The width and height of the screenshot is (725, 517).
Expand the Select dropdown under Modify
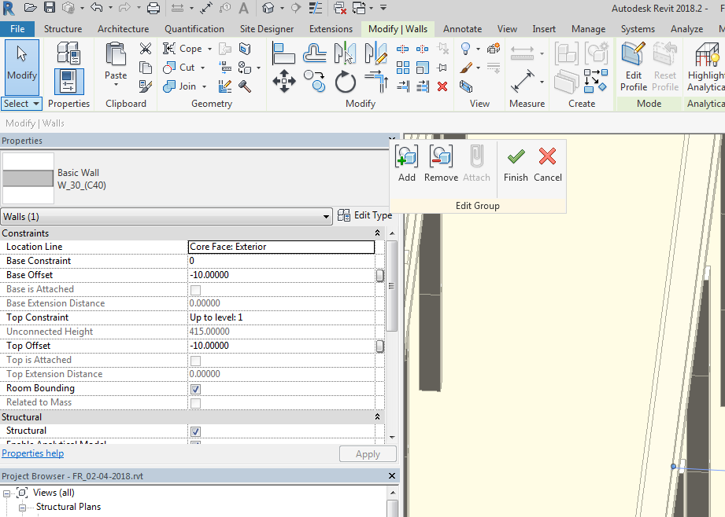coord(21,104)
